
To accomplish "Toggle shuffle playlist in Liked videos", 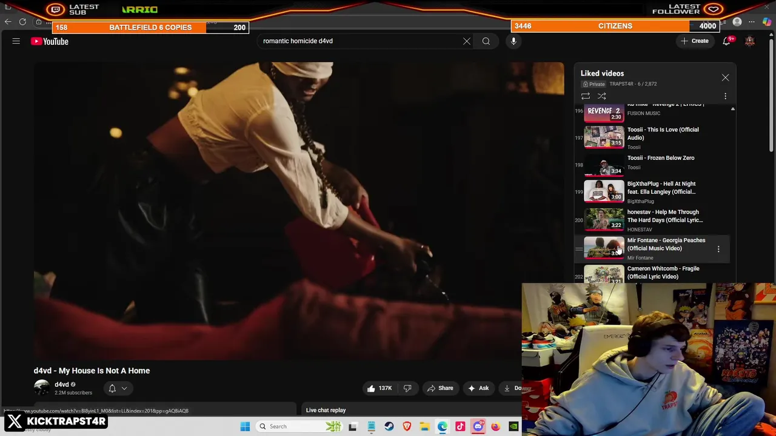I will point(602,96).
